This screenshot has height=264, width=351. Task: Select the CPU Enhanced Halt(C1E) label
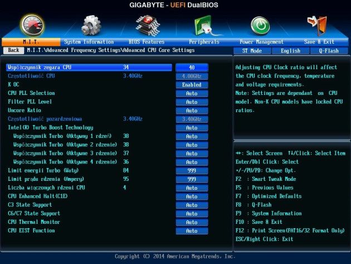38,196
